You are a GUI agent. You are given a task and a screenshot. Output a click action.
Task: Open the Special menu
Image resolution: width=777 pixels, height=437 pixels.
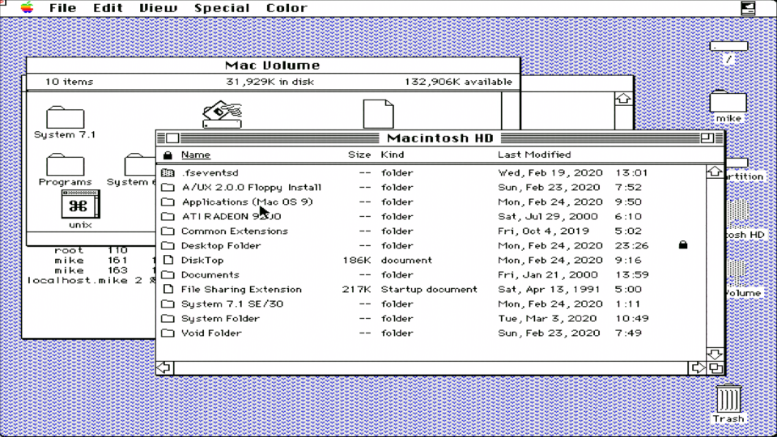click(x=222, y=8)
